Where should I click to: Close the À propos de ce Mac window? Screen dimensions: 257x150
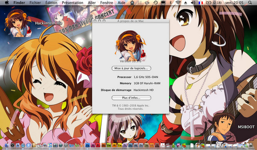tap(95, 21)
